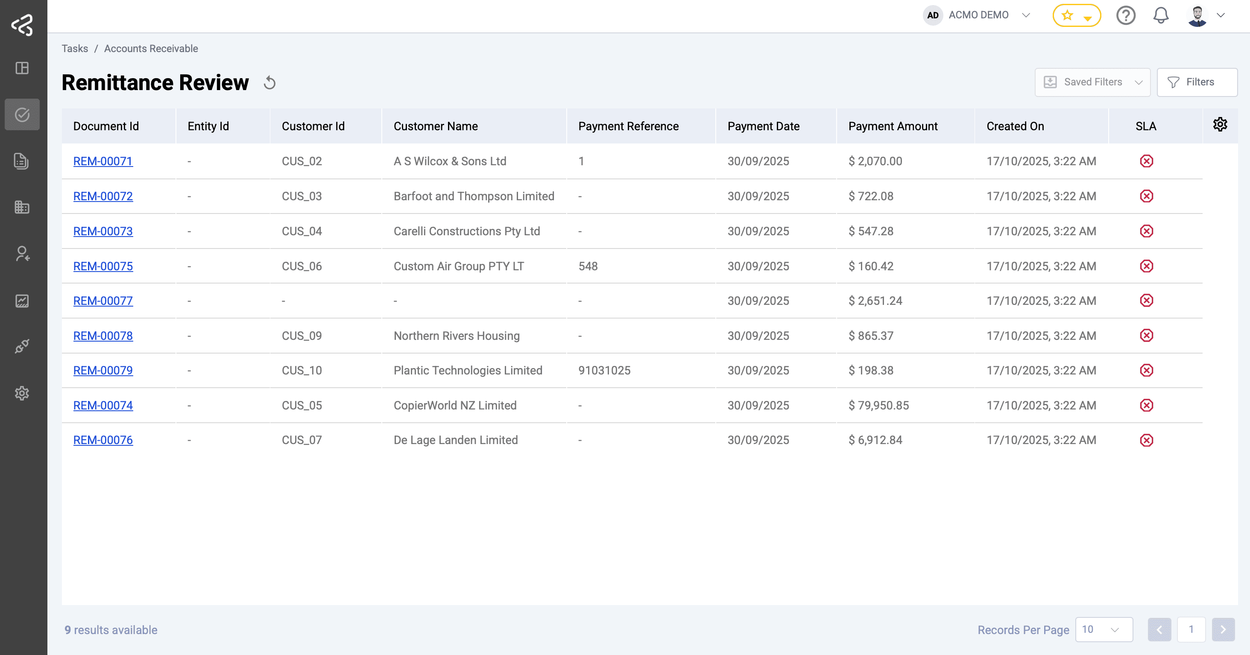Expand the user profile chevron
This screenshot has height=655, width=1250.
[1222, 15]
